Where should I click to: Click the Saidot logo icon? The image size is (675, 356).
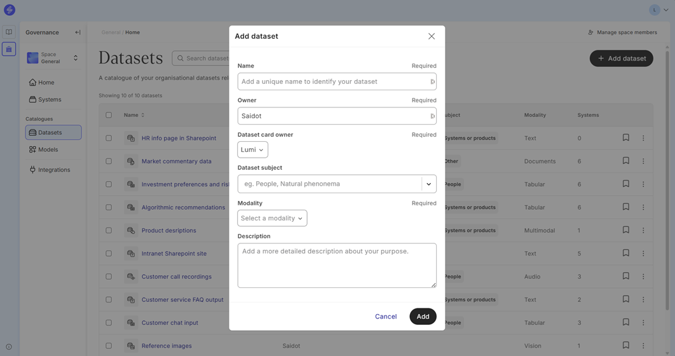pyautogui.click(x=10, y=10)
